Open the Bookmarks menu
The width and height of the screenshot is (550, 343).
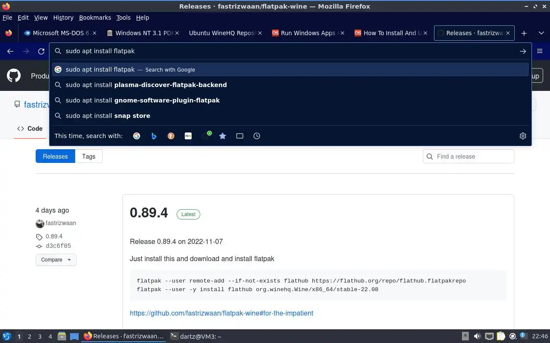point(95,18)
